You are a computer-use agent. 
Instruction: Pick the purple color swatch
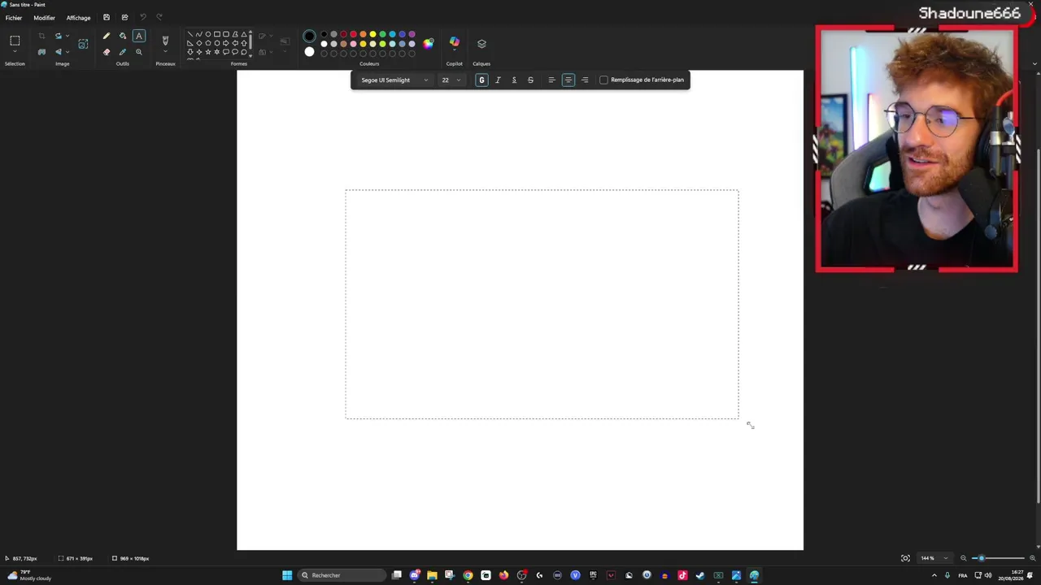[412, 35]
